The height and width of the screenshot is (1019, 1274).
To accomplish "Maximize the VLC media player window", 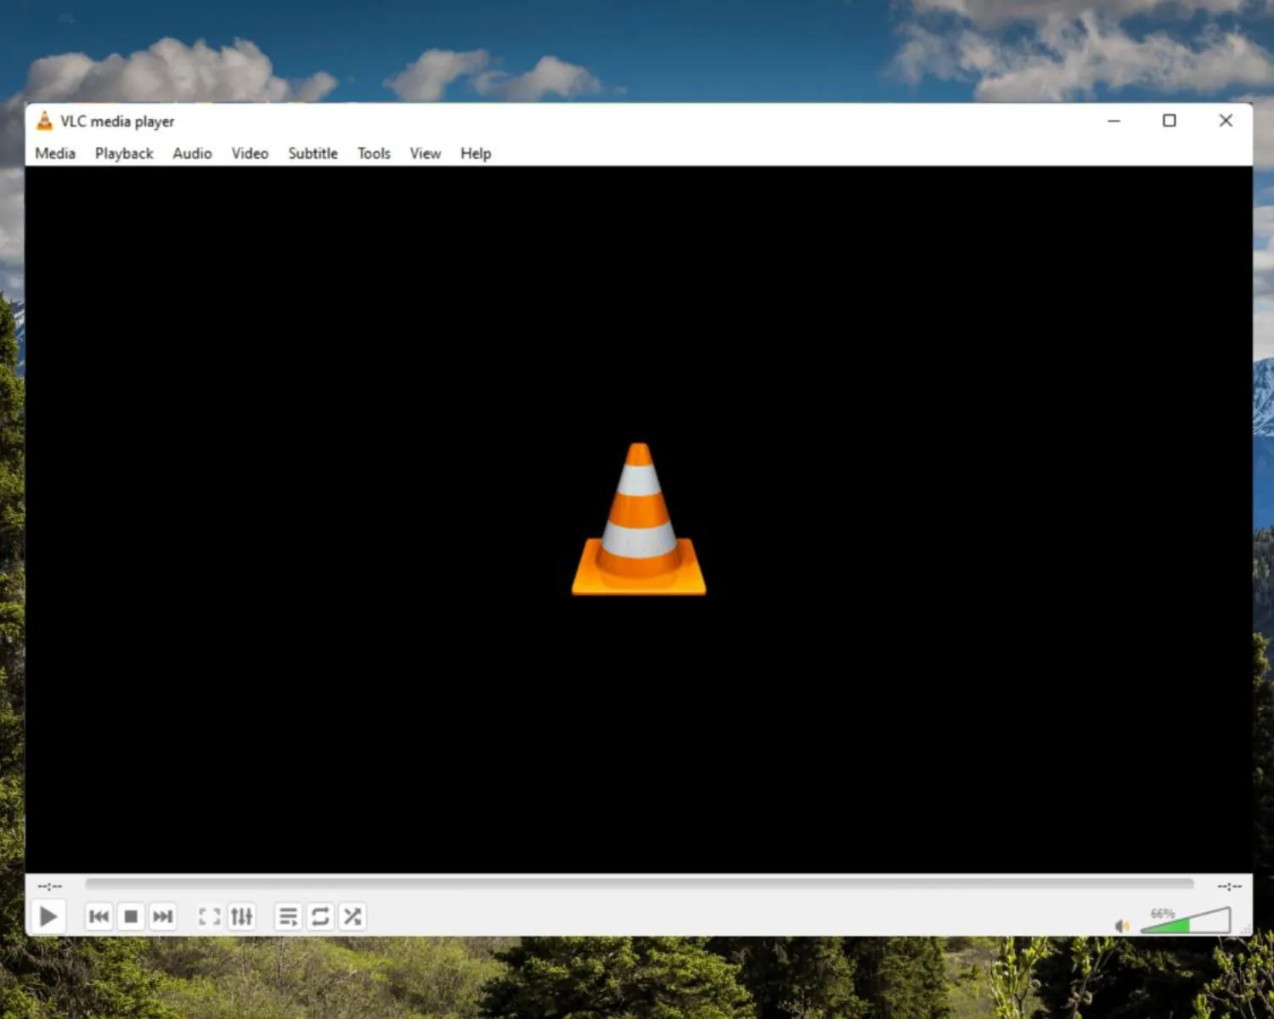I will [x=1170, y=121].
